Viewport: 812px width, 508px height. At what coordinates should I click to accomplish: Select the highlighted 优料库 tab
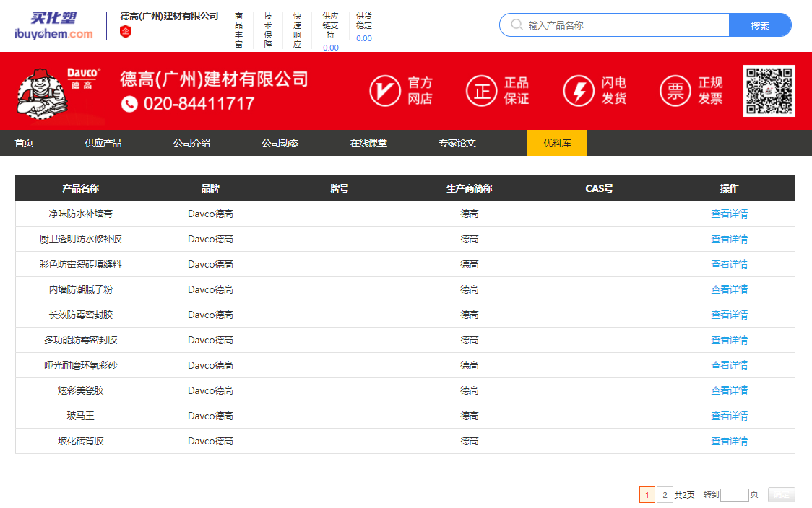tap(557, 143)
